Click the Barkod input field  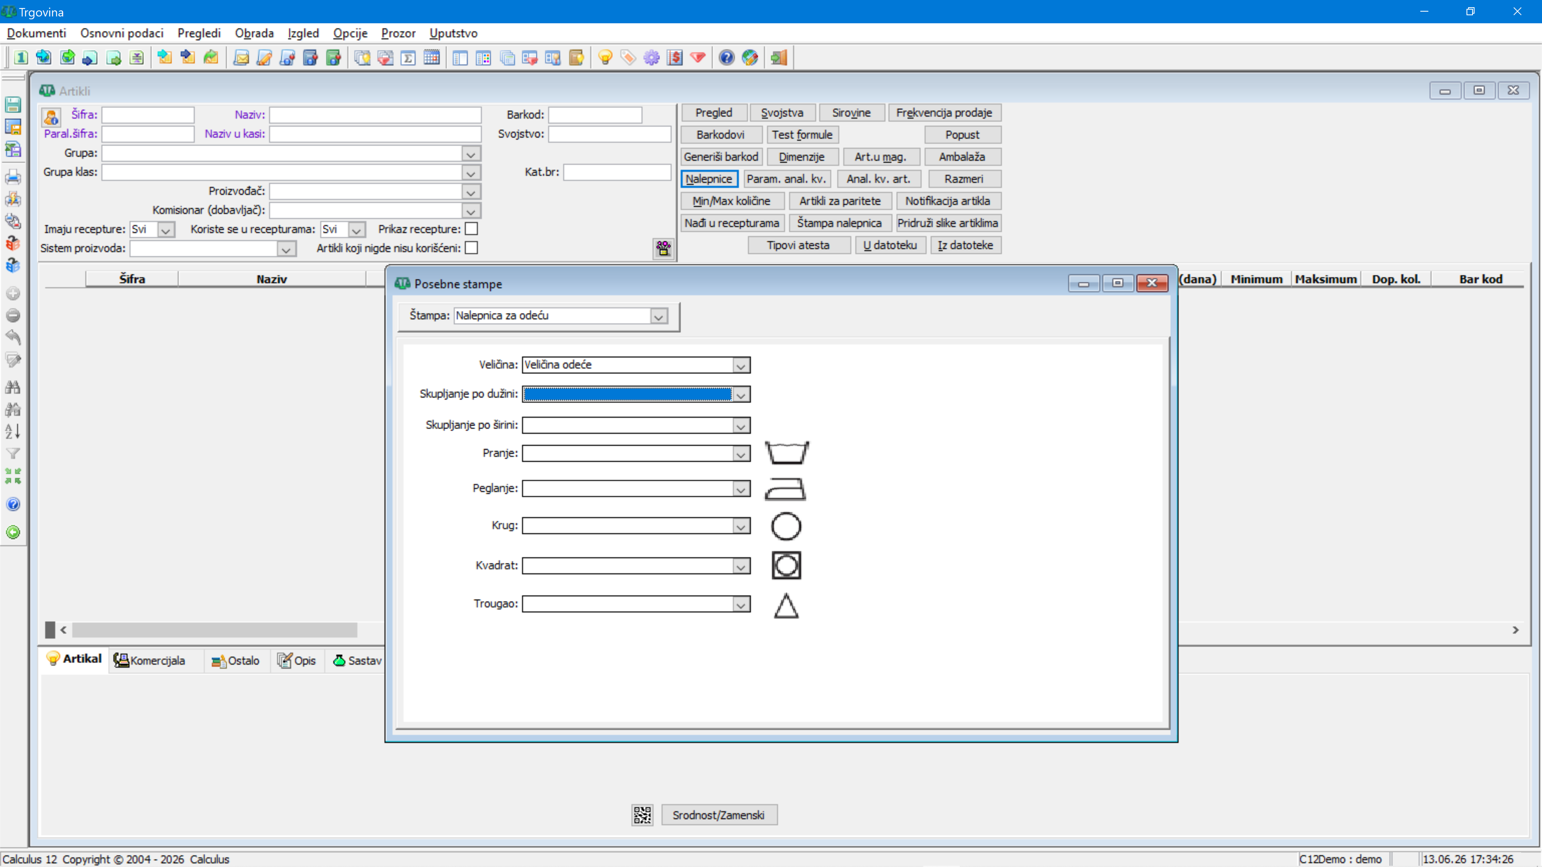pos(595,115)
